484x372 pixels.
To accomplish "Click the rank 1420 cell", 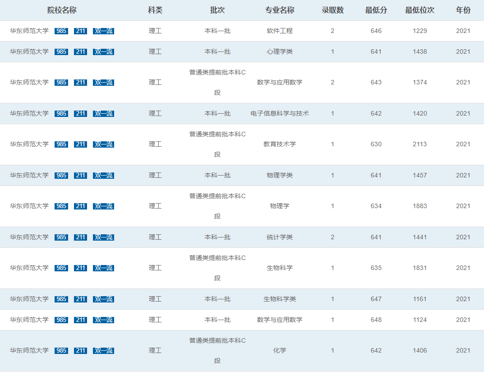I will 420,113.
